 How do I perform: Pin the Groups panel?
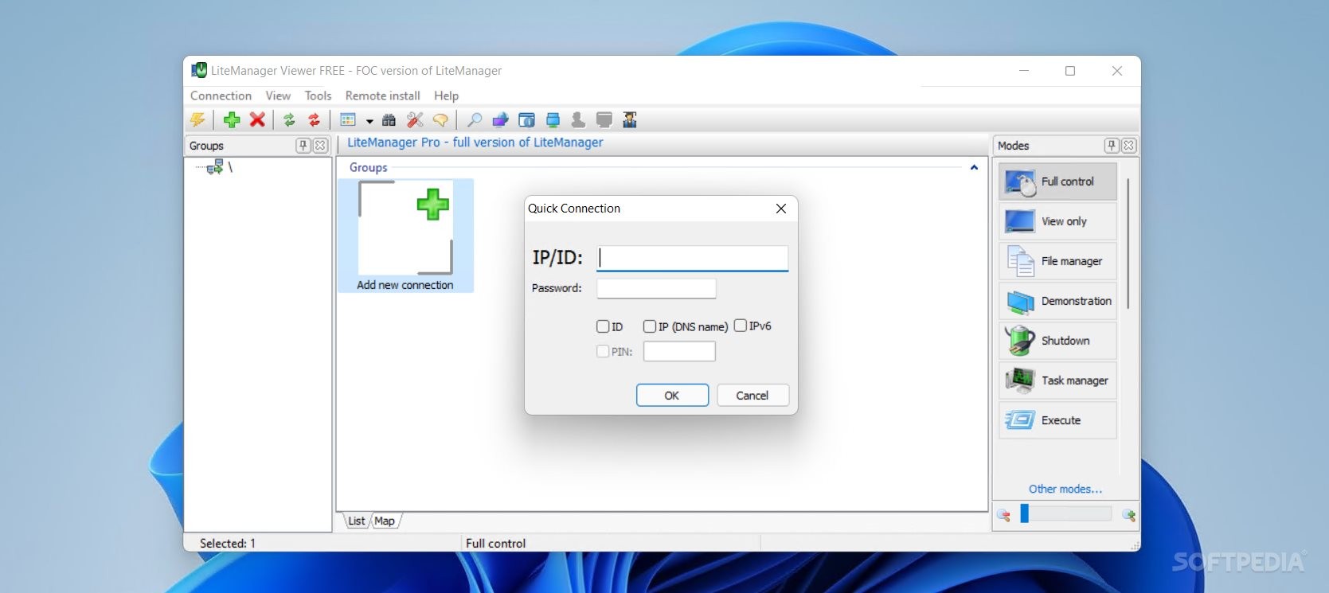click(x=303, y=146)
